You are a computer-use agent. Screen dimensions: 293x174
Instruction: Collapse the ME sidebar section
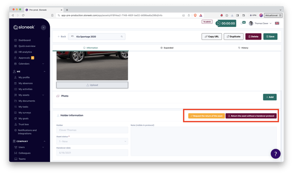(x=44, y=71)
